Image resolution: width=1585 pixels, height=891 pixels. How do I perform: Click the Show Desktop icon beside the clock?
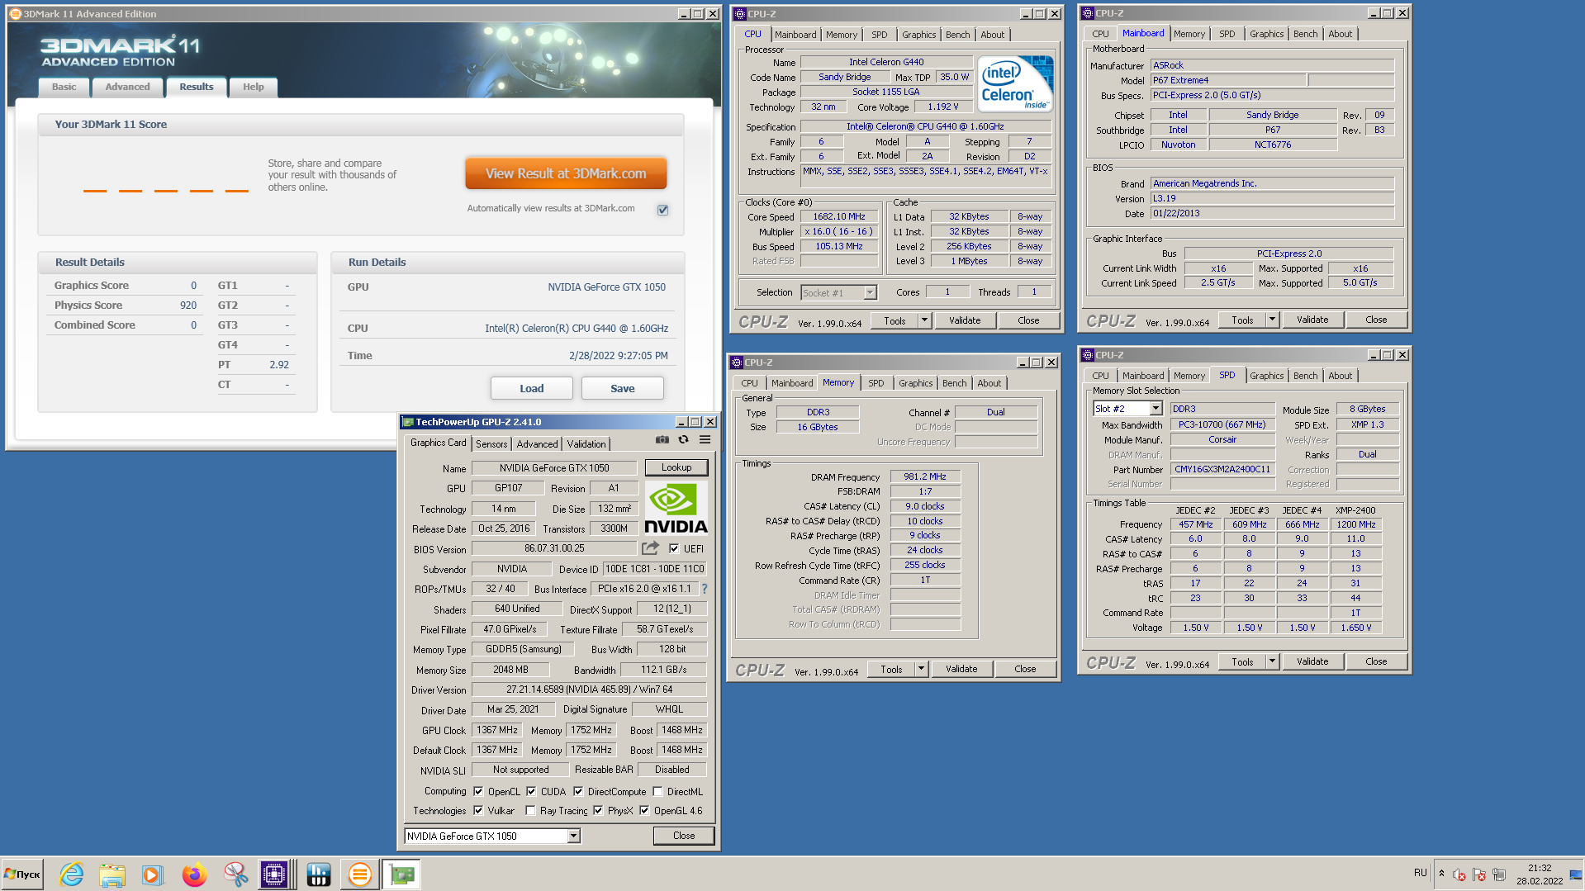[x=1575, y=874]
